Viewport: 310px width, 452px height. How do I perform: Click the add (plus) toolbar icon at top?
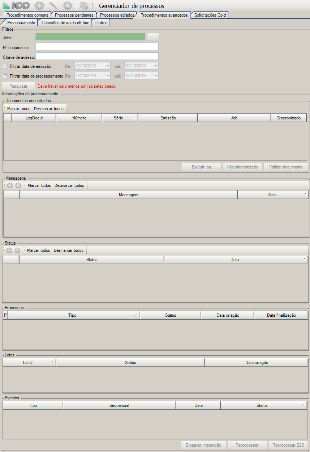(39, 5)
